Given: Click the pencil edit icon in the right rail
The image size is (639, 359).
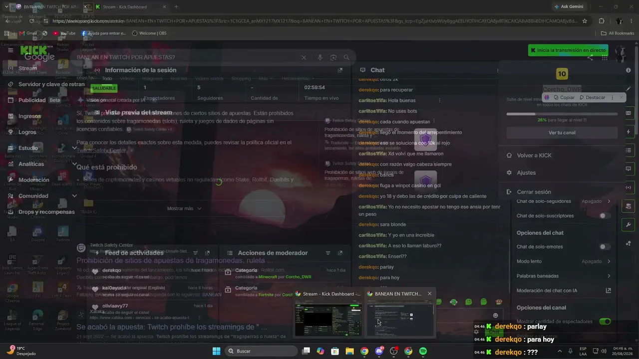Looking at the screenshot, I should tap(628, 89).
